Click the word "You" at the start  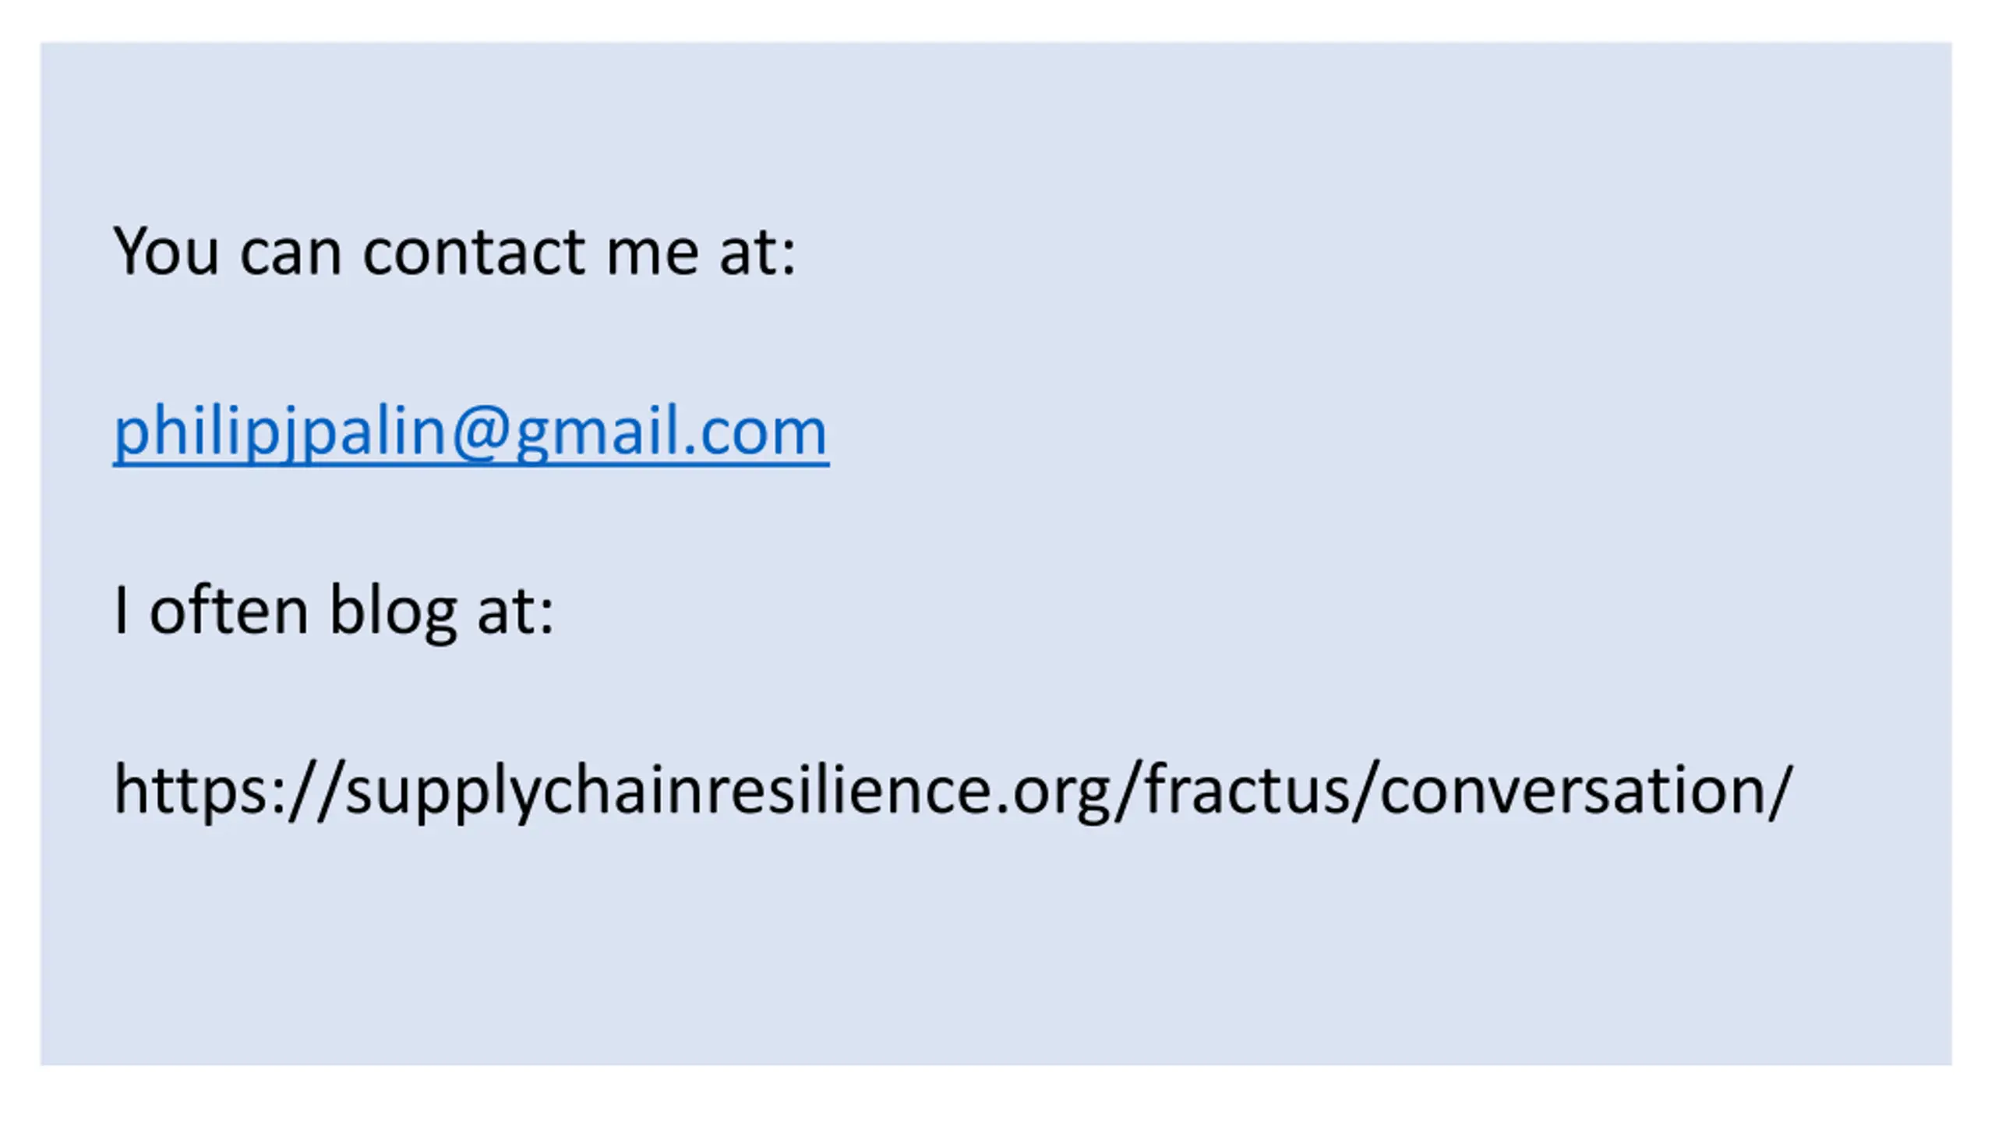165,252
